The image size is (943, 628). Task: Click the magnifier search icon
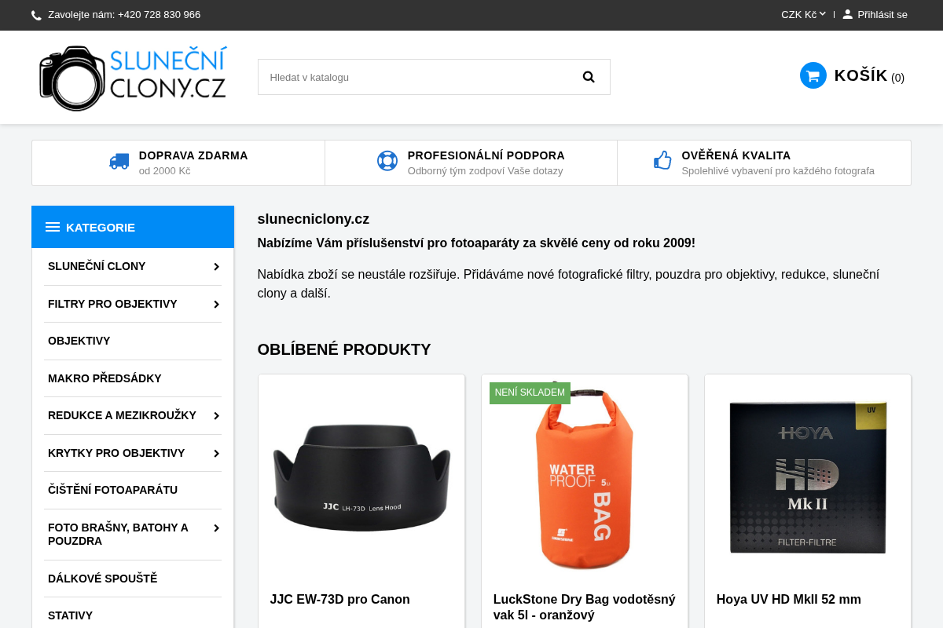(x=589, y=77)
